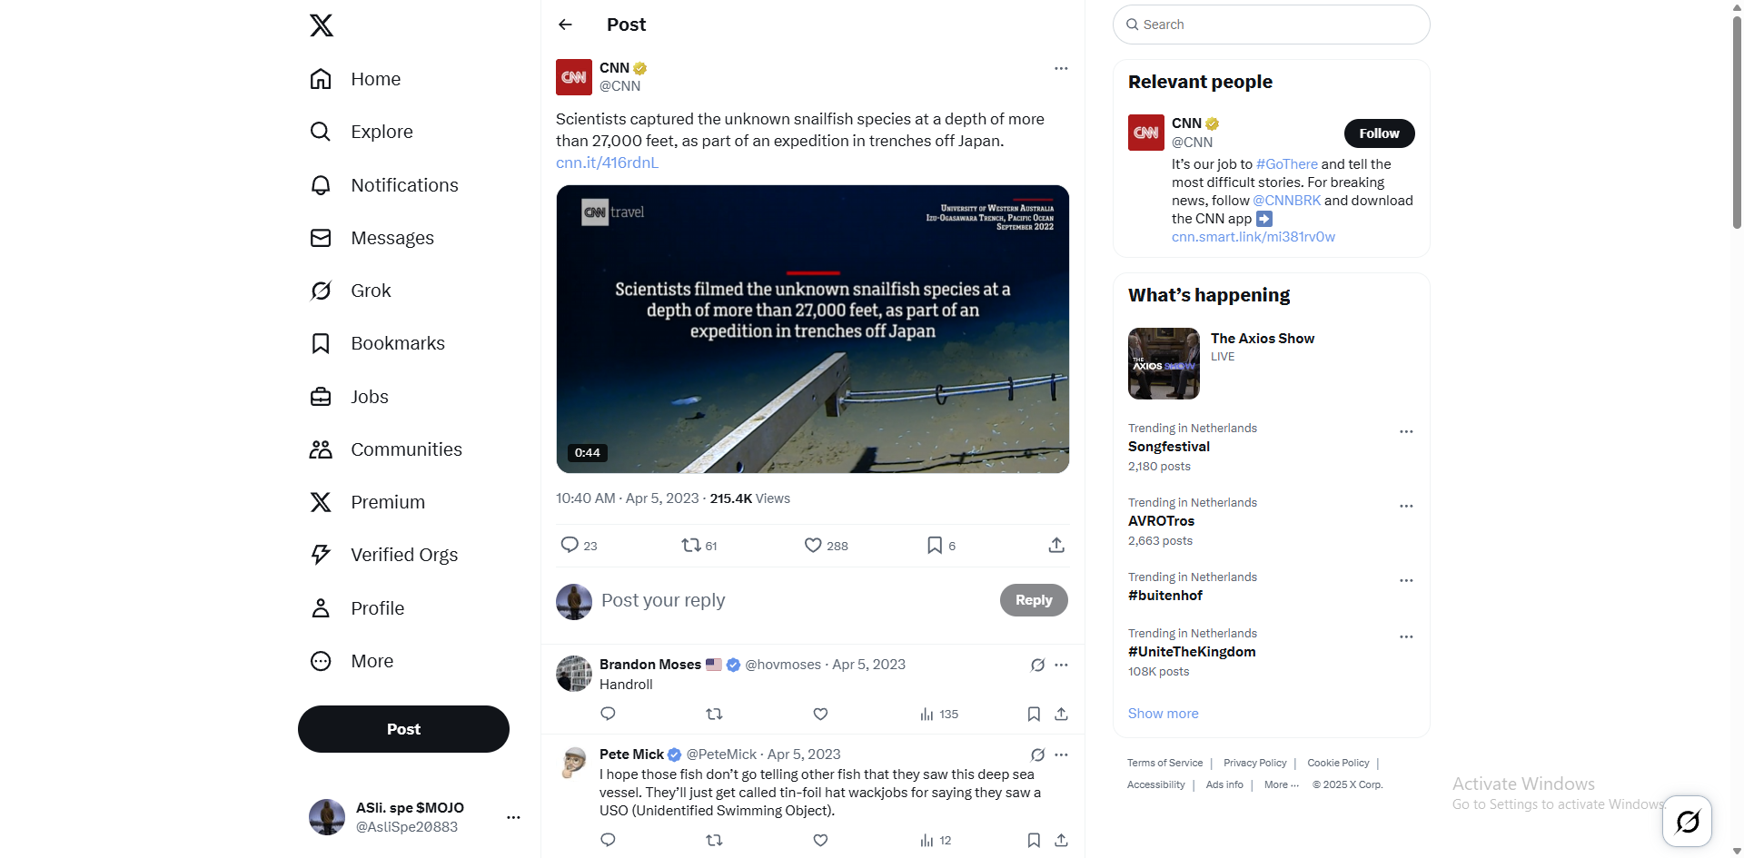Repost the CNN post with 61 reposts
The width and height of the screenshot is (1744, 858).
click(x=691, y=545)
